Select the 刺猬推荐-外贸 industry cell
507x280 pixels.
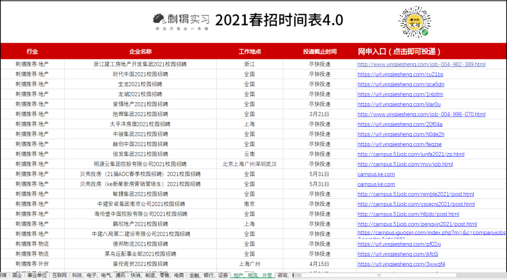point(32,264)
